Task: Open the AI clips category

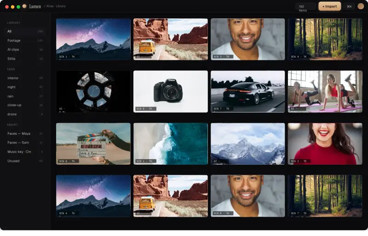Action: [x=25, y=50]
